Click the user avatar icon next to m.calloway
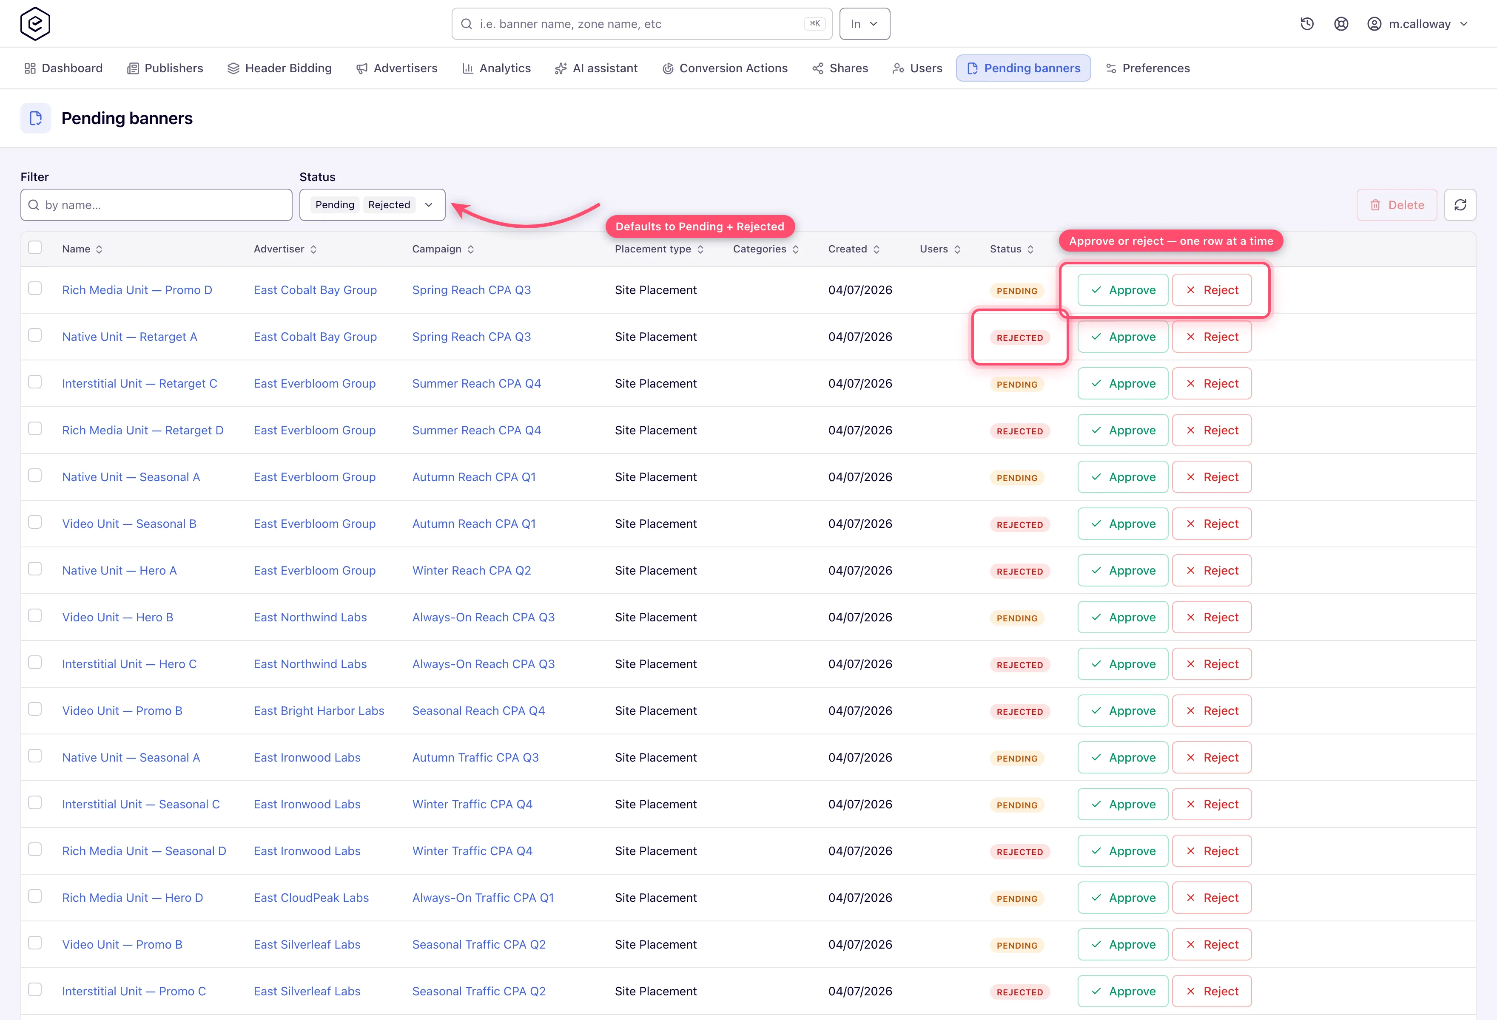This screenshot has height=1020, width=1497. [1374, 24]
